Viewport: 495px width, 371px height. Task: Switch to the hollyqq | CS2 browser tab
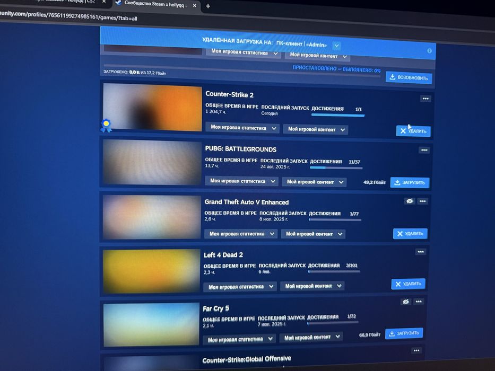71,1
